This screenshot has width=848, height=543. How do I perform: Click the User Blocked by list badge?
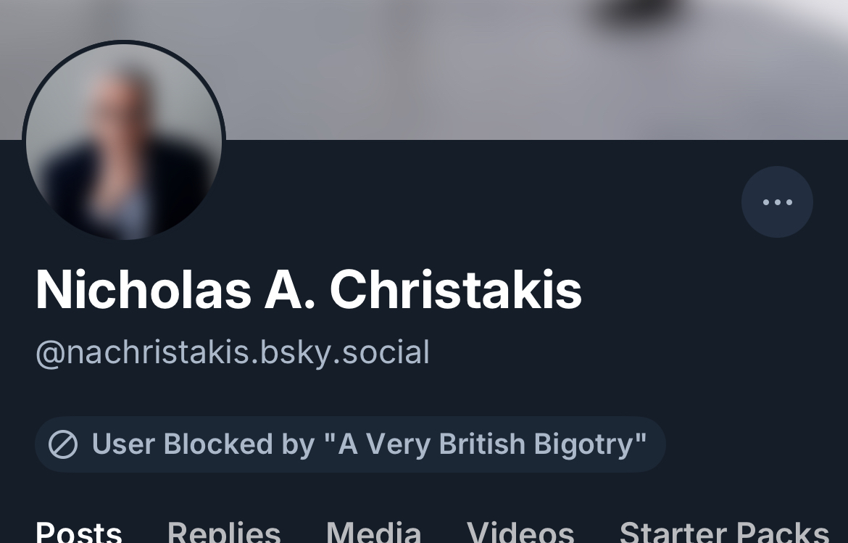[x=350, y=444]
